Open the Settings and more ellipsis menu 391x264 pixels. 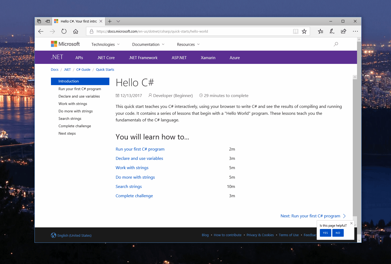pos(355,32)
